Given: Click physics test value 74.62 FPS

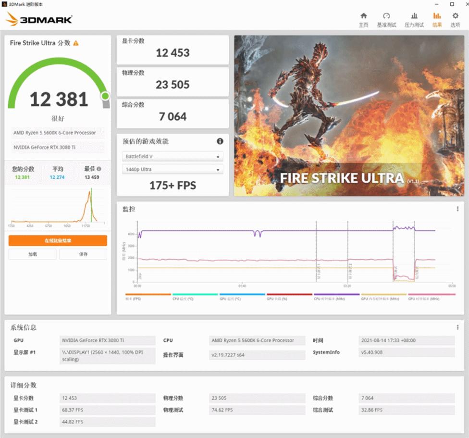Looking at the screenshot, I should (257, 410).
